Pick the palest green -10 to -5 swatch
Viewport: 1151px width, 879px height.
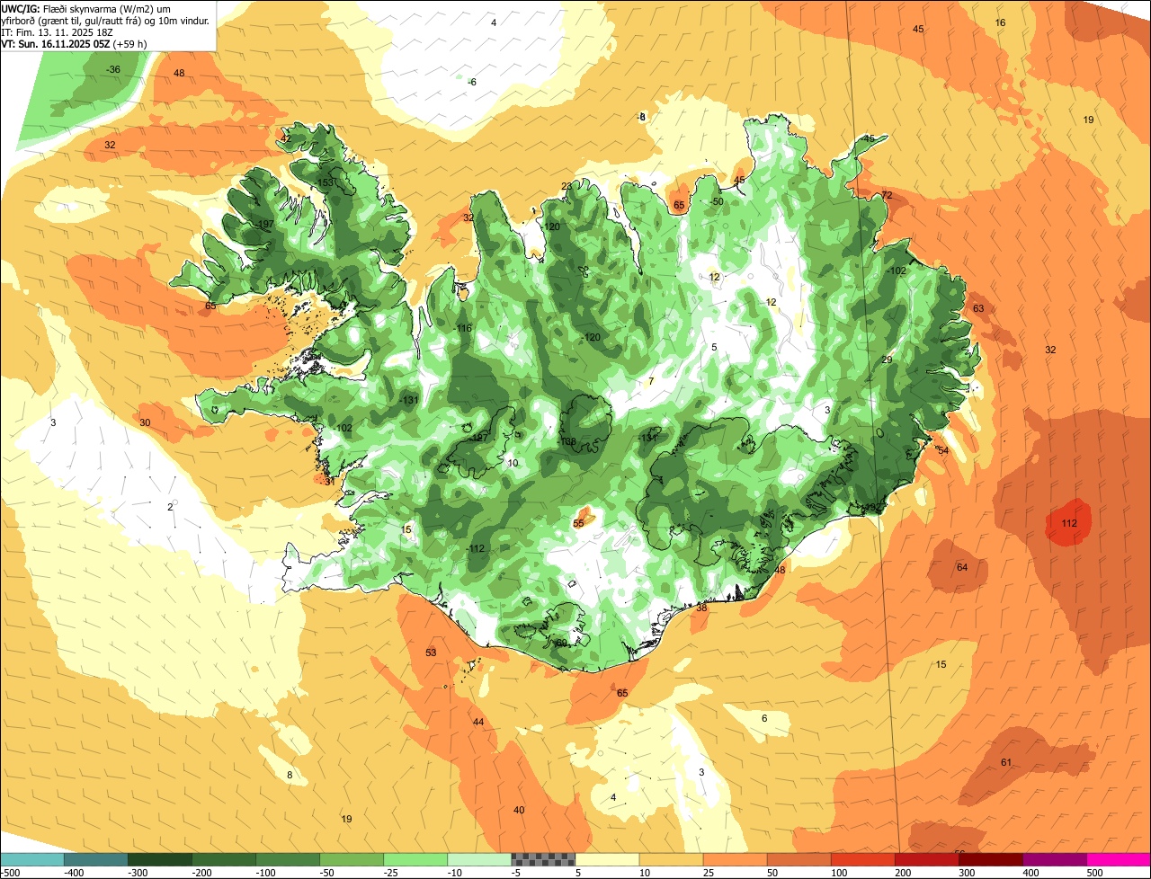click(x=479, y=858)
